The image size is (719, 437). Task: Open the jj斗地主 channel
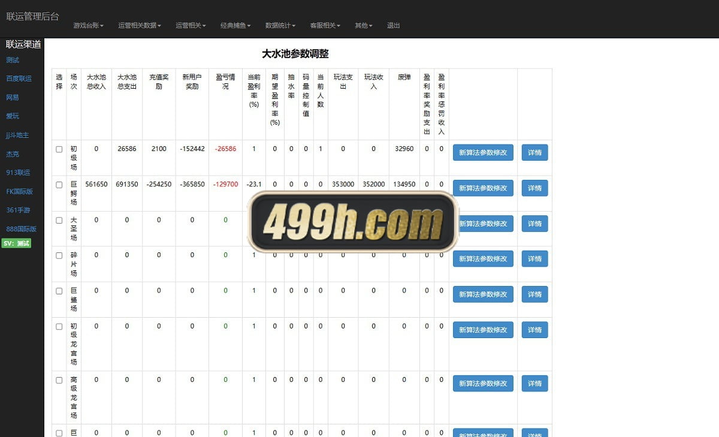[17, 135]
